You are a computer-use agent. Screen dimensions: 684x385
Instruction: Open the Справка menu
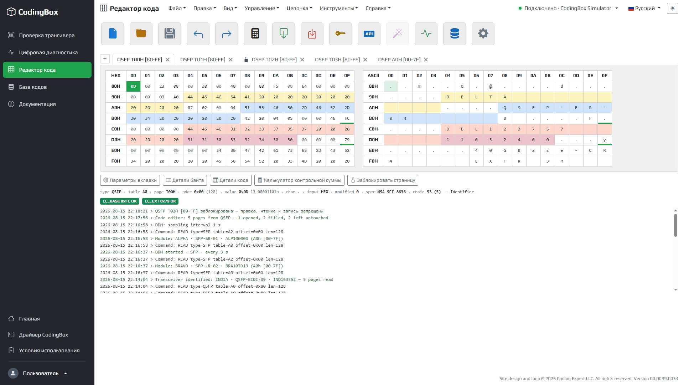(x=378, y=8)
